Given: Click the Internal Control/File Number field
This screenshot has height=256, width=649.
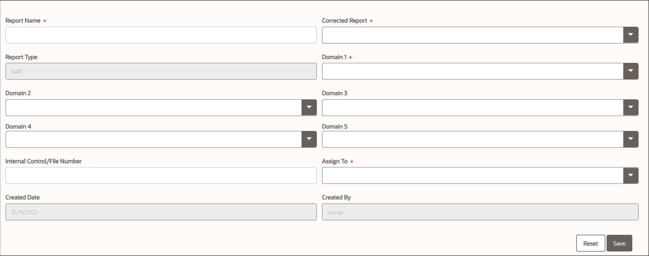Looking at the screenshot, I should pos(161,175).
